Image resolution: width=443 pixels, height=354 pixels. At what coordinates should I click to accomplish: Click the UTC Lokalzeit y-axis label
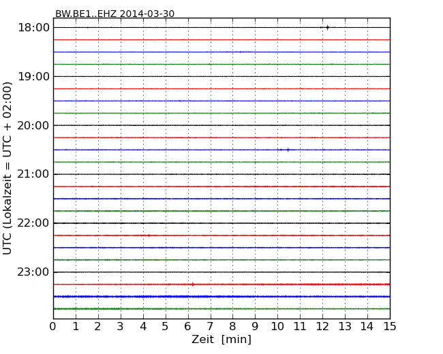click(7, 168)
